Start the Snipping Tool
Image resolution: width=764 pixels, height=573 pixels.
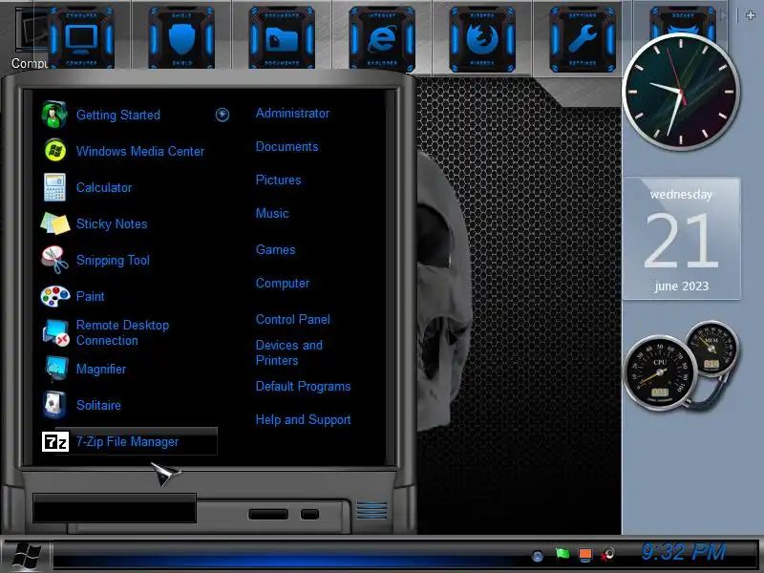[113, 260]
